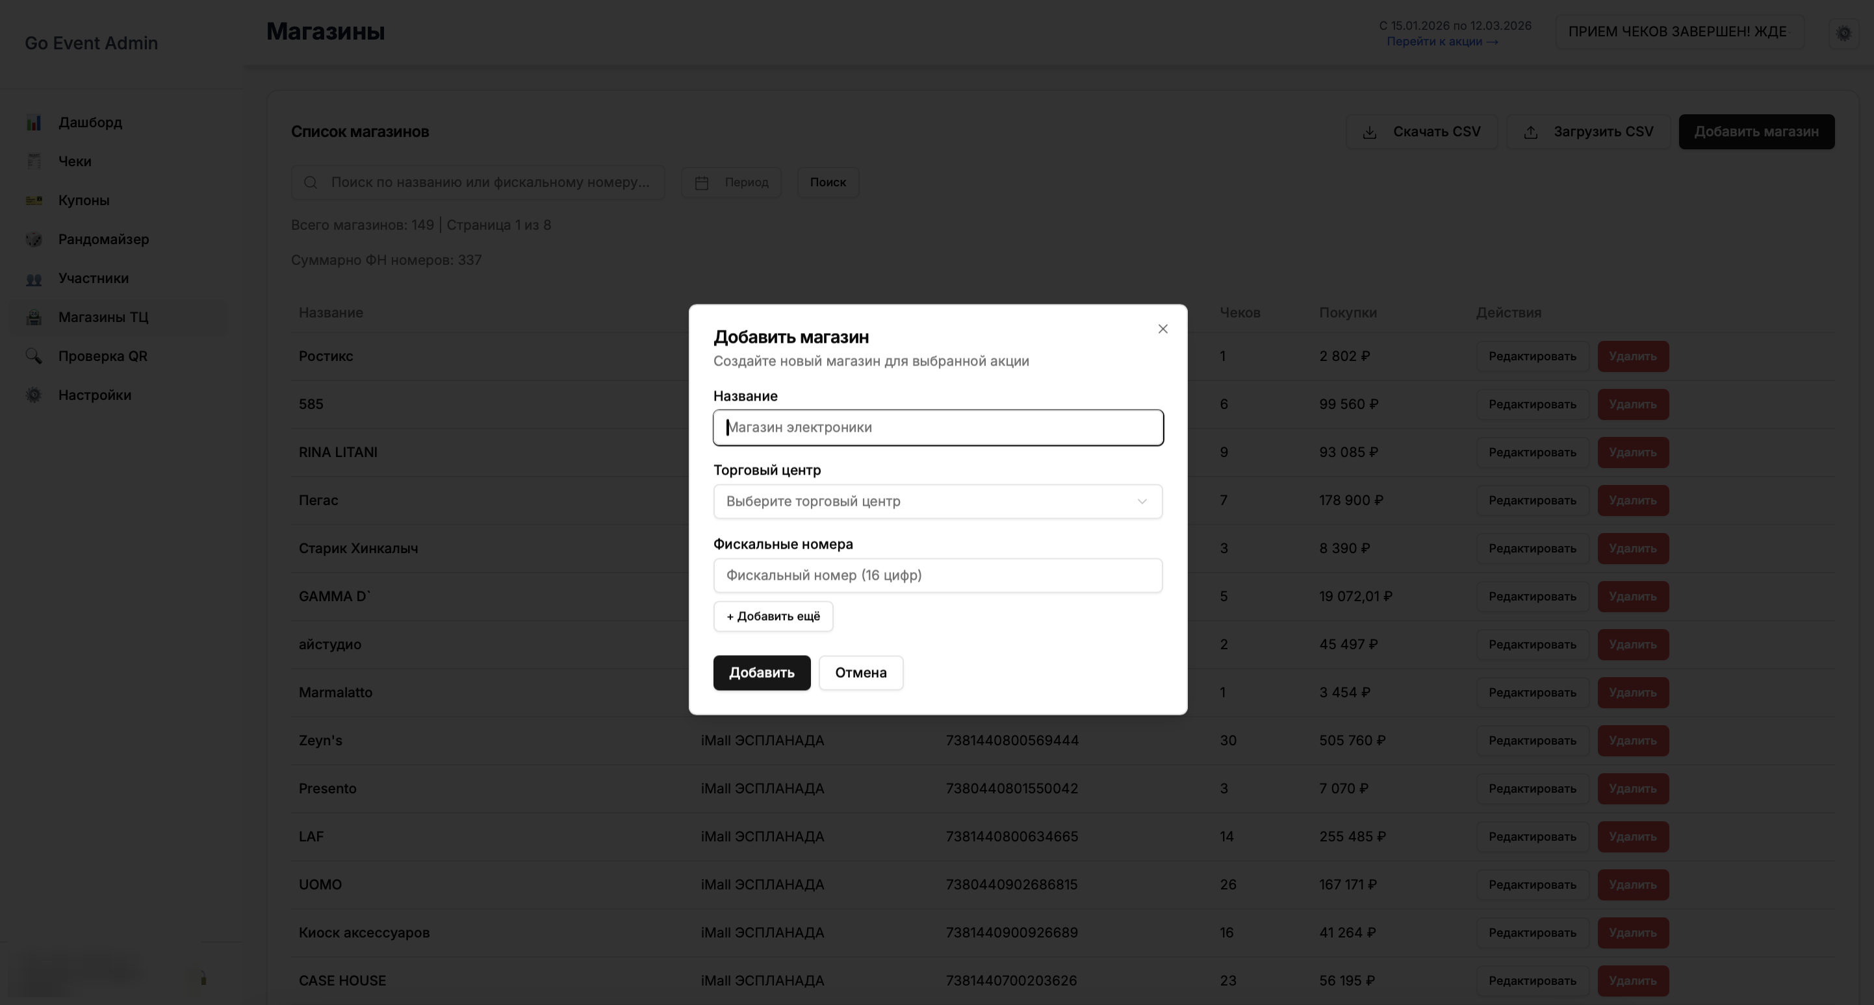Viewport: 1874px width, 1005px height.
Task: Delete the Ростикс store
Action: (1632, 357)
